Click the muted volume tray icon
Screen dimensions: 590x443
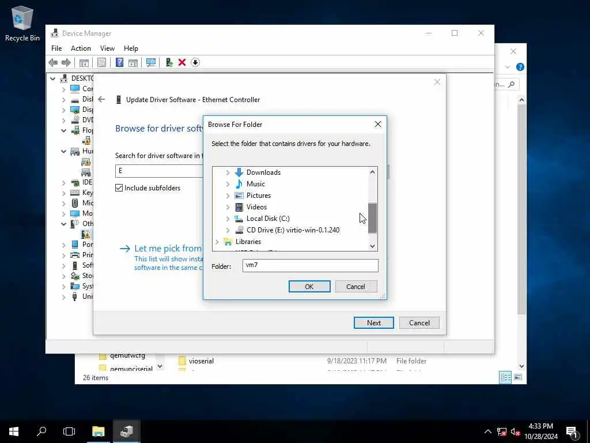(515, 431)
